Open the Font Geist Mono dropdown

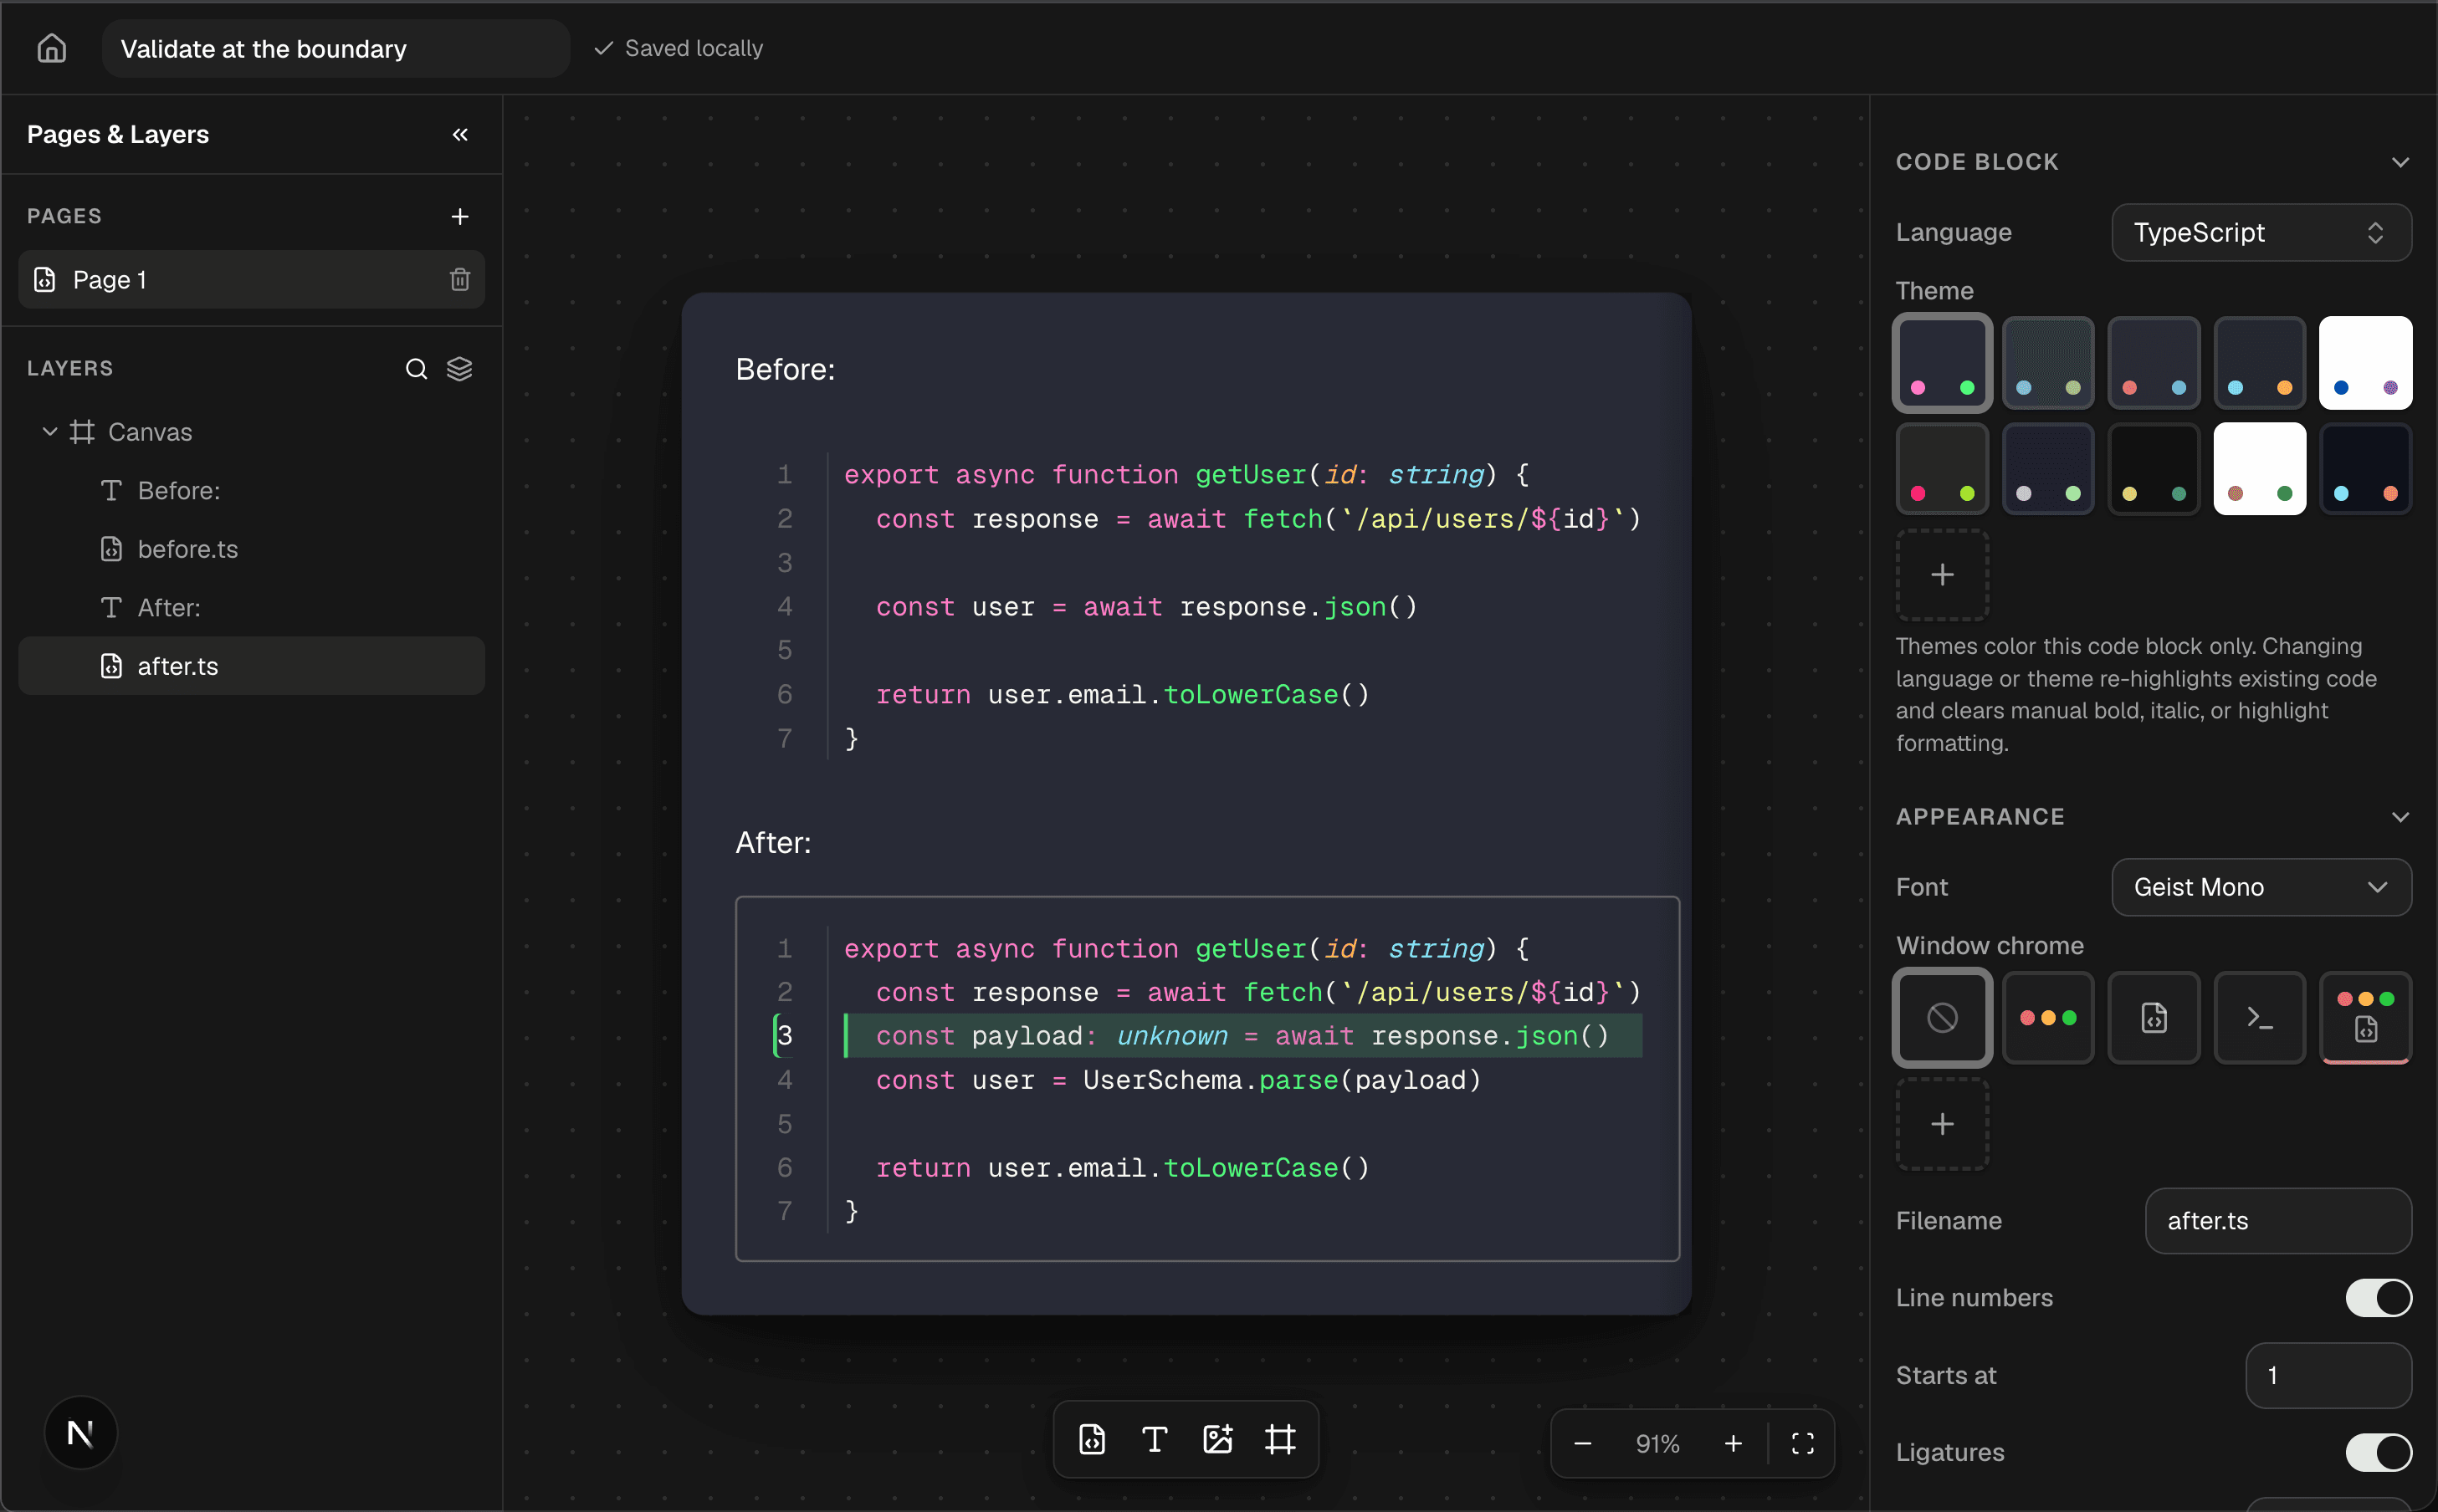[2261, 887]
